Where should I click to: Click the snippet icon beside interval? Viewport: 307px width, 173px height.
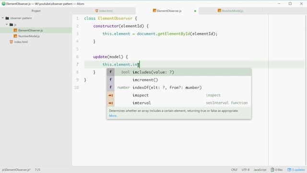pyautogui.click(x=111, y=103)
